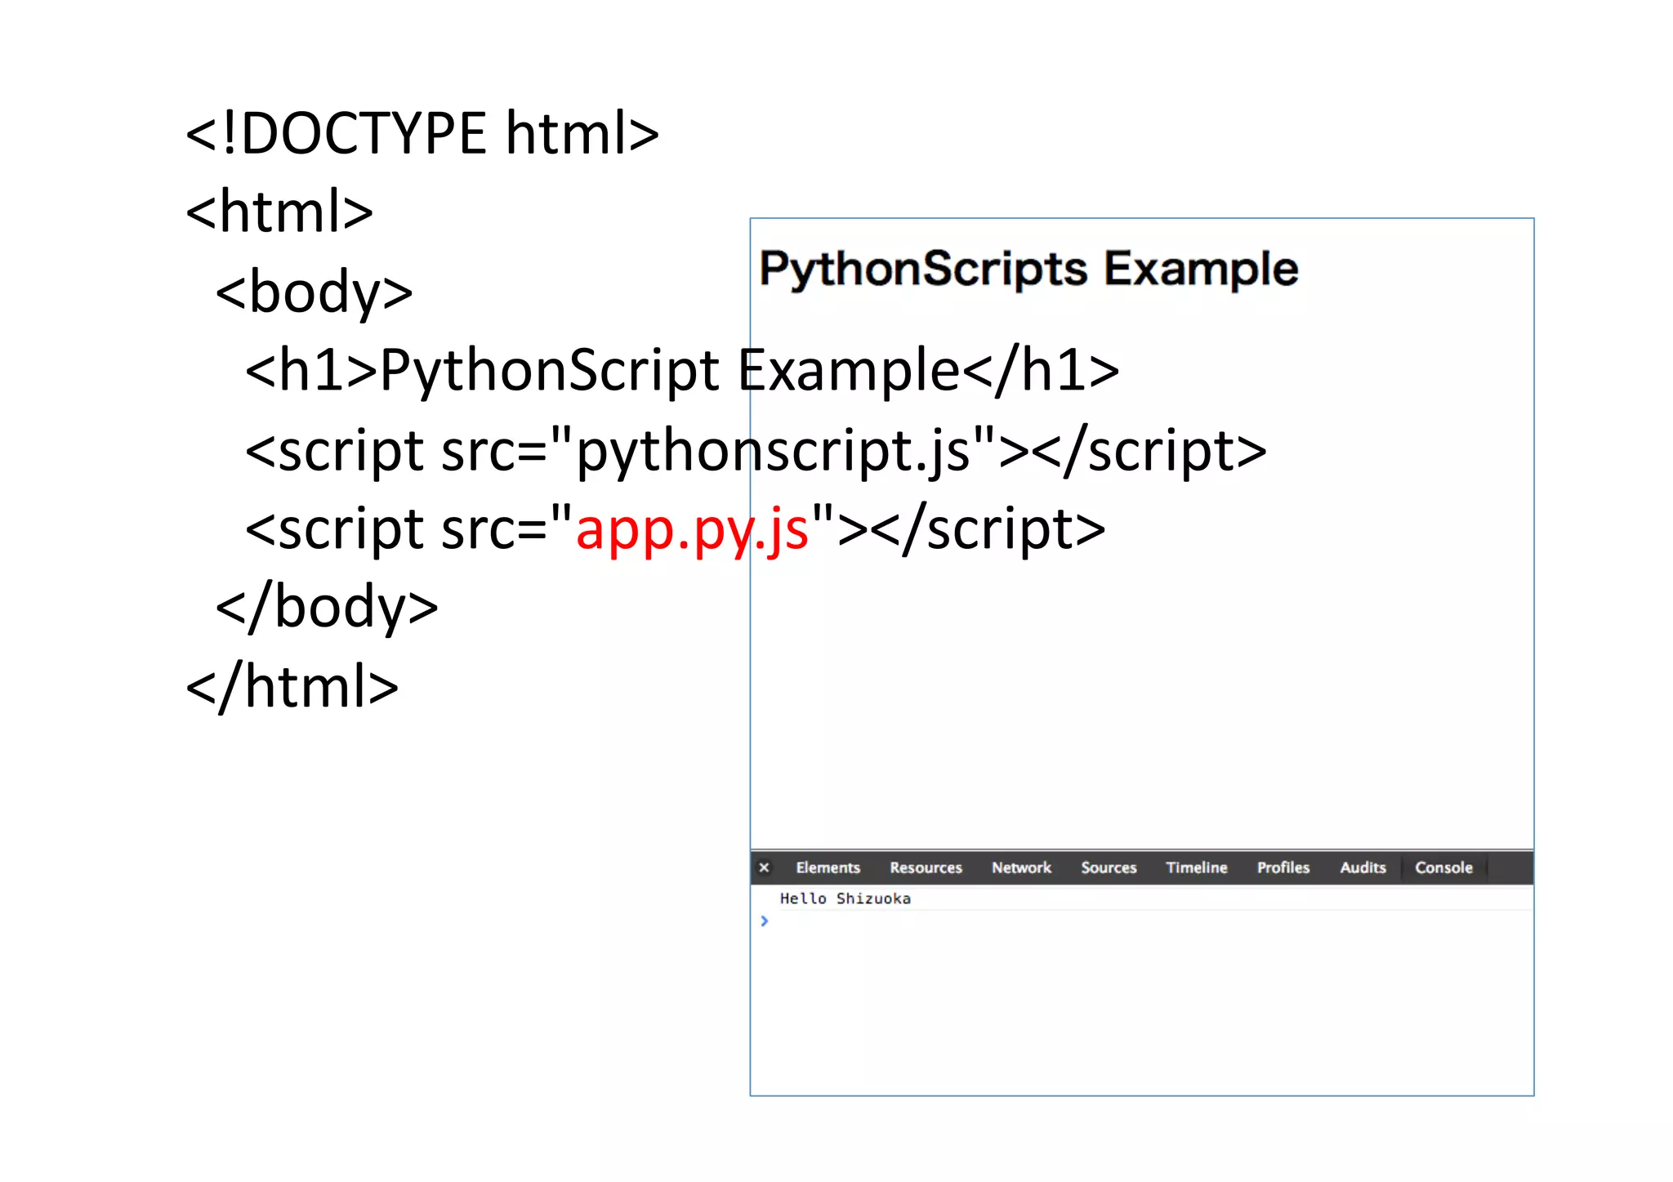Screen dimensions: 1673x1182
Task: Click the opening '<body>' tag text
Action: point(315,292)
